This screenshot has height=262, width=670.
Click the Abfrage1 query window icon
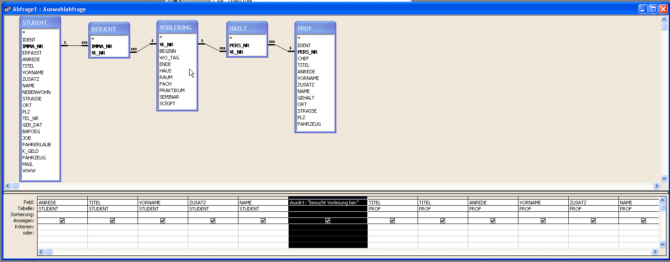(x=8, y=9)
